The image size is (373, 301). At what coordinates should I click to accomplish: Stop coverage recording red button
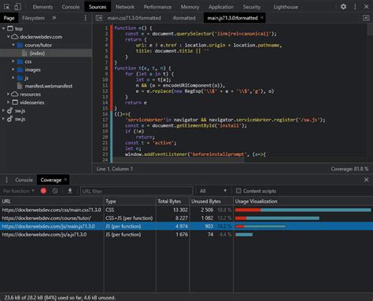(43, 191)
